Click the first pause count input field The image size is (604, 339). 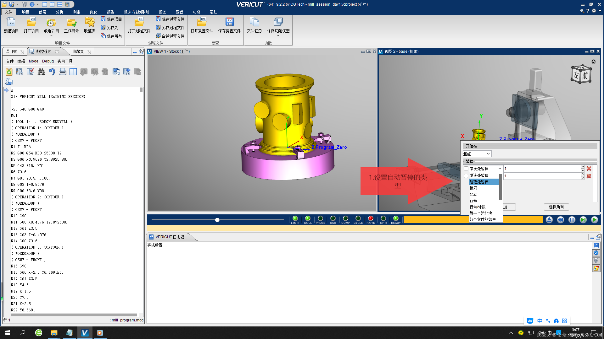coord(542,169)
